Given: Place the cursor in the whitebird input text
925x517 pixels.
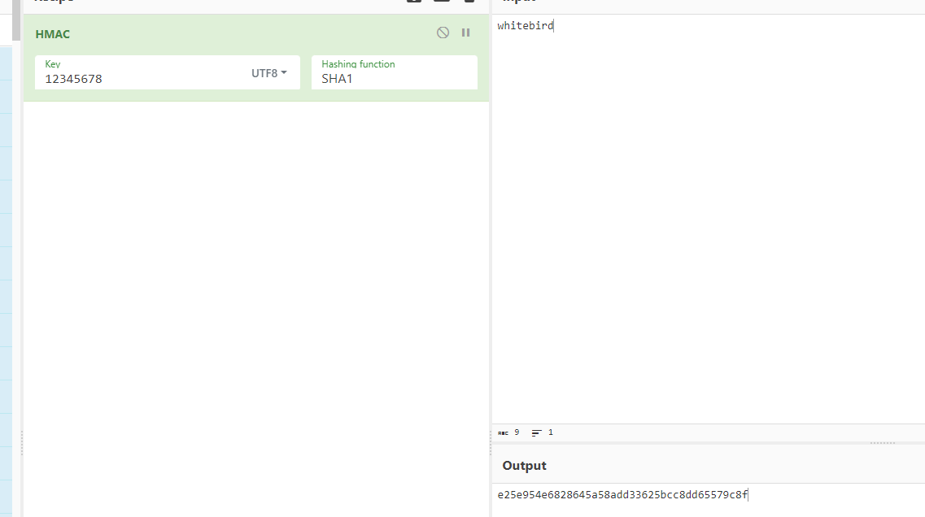Looking at the screenshot, I should tap(525, 25).
